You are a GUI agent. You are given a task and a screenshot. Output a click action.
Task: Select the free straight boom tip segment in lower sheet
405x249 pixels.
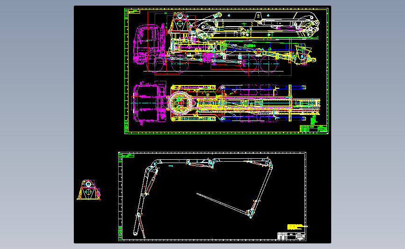(222, 204)
